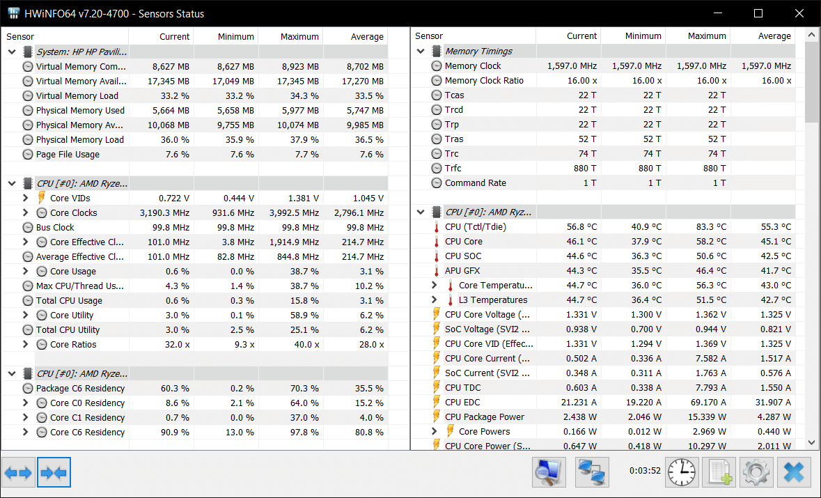Click the left pane Maximum column header
The height and width of the screenshot is (498, 821).
pyautogui.click(x=290, y=36)
